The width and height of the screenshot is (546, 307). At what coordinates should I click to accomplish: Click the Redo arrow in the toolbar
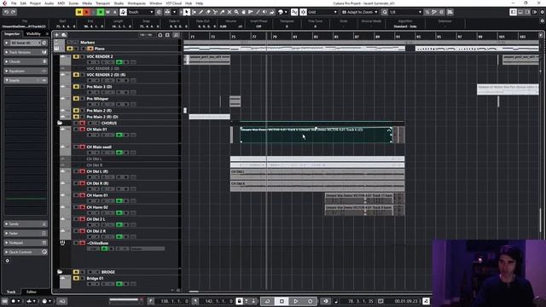tap(14, 12)
